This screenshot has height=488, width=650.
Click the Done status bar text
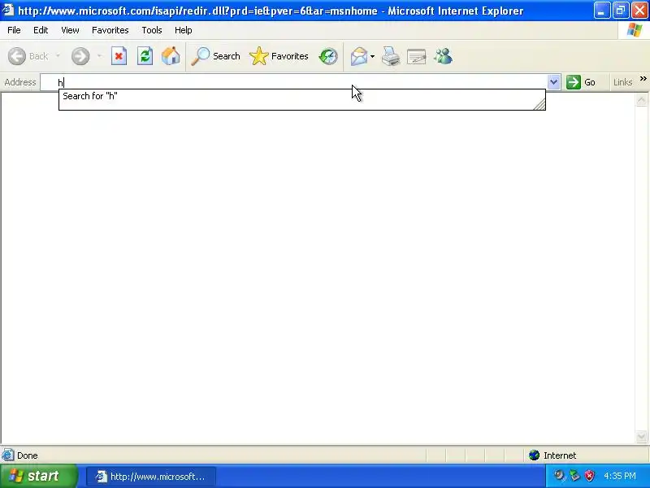[28, 455]
